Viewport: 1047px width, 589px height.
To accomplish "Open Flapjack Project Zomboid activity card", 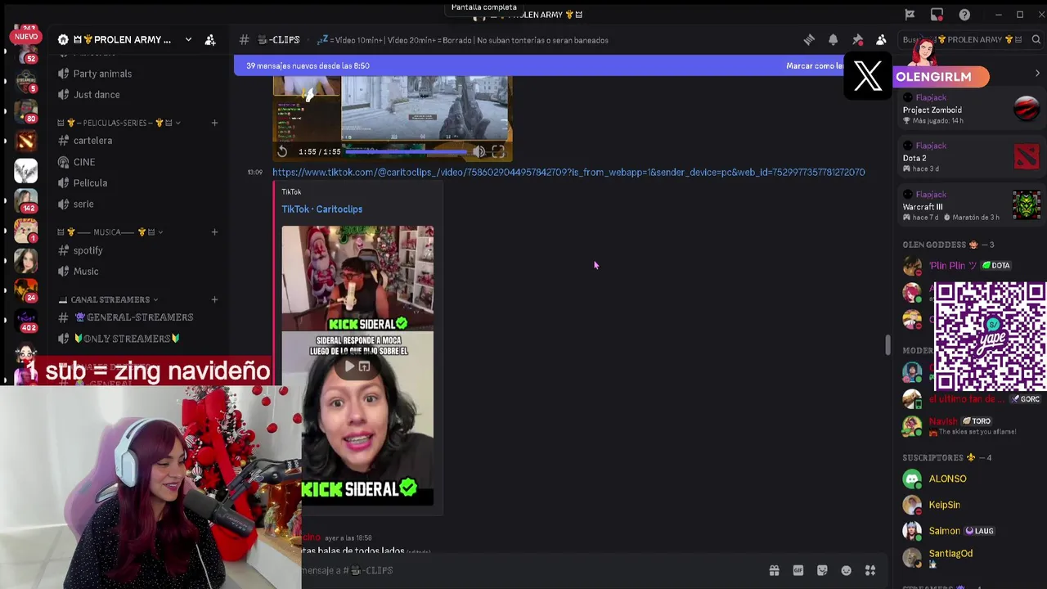I will (x=971, y=109).
